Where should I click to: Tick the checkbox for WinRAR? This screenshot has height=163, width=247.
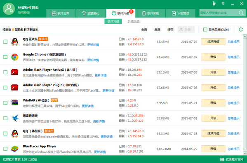(5, 103)
